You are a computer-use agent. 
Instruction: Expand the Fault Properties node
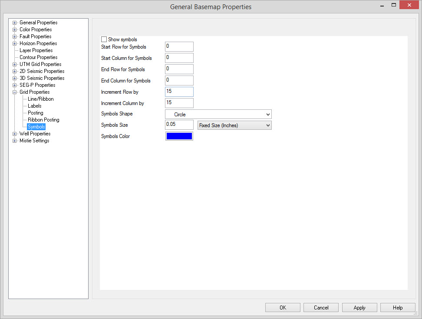click(x=15, y=36)
